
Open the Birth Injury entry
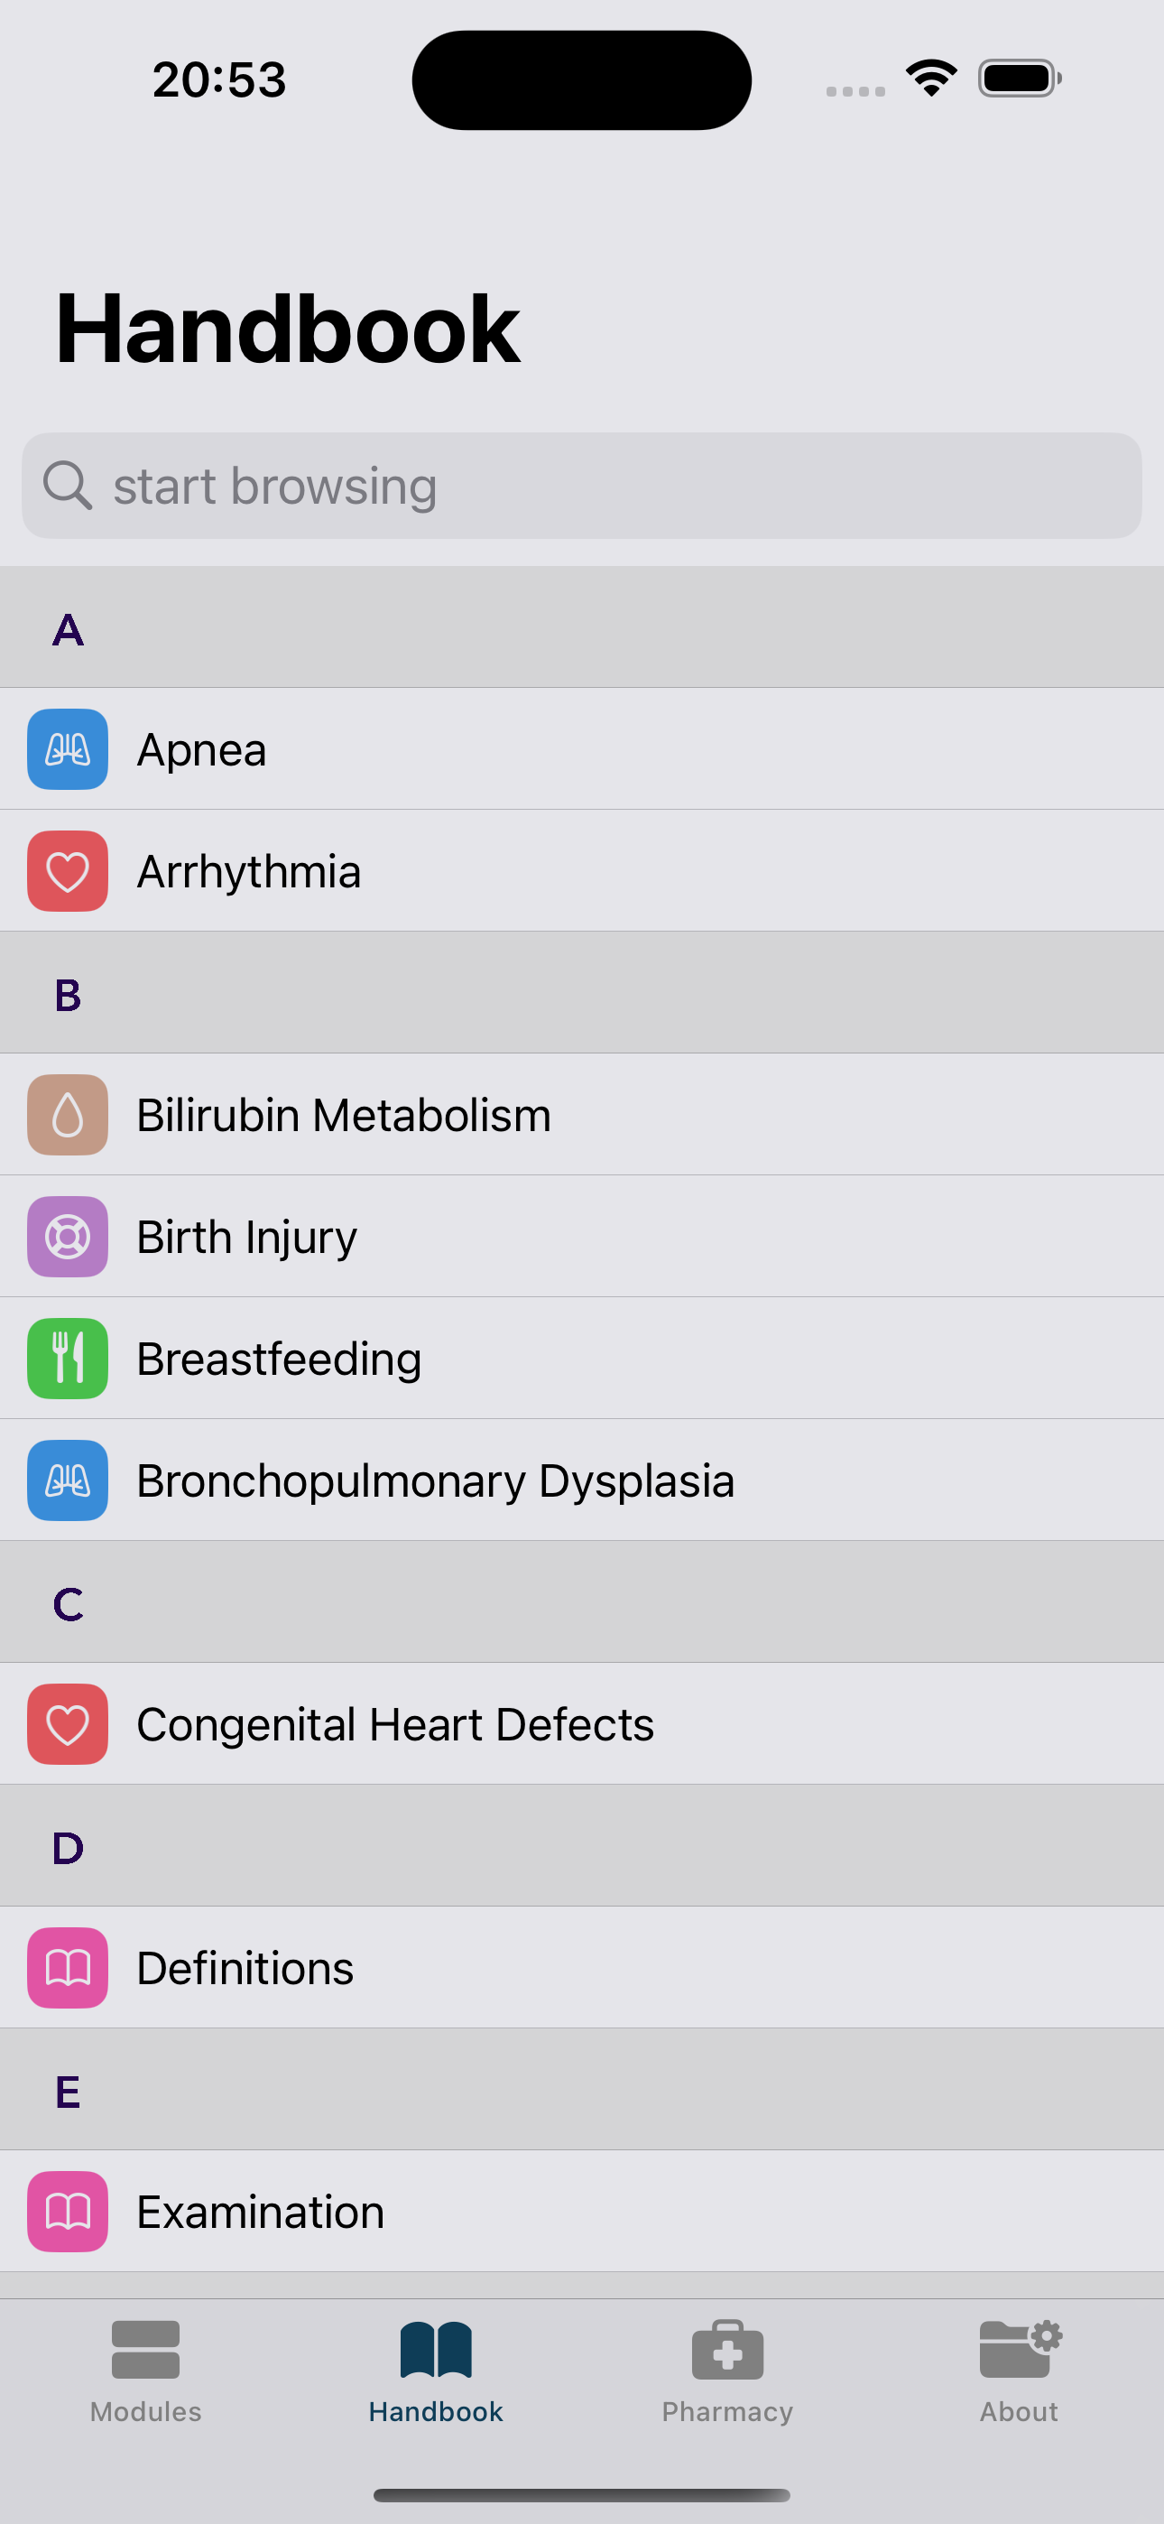582,1237
